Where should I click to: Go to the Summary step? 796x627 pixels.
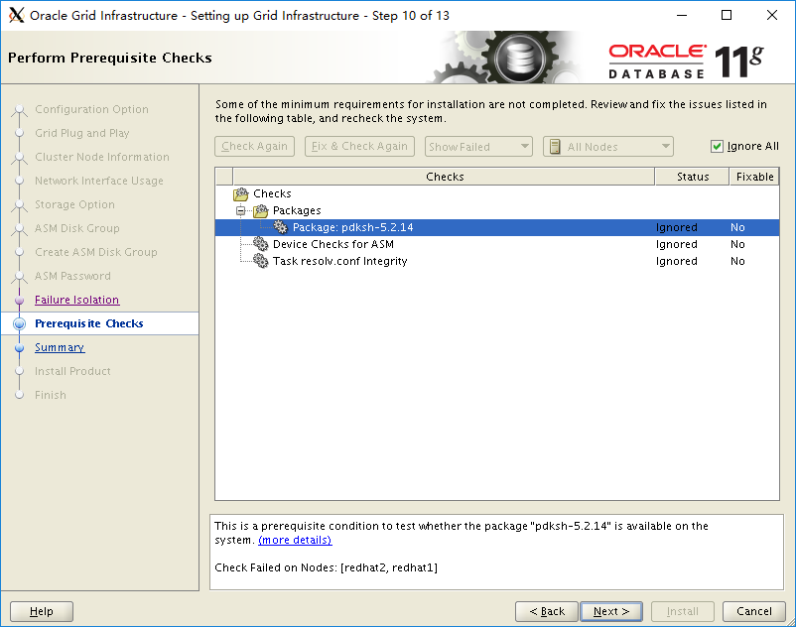[x=60, y=347]
